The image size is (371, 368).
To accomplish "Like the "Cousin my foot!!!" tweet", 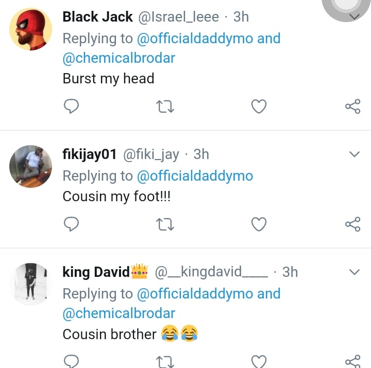I will point(259,224).
